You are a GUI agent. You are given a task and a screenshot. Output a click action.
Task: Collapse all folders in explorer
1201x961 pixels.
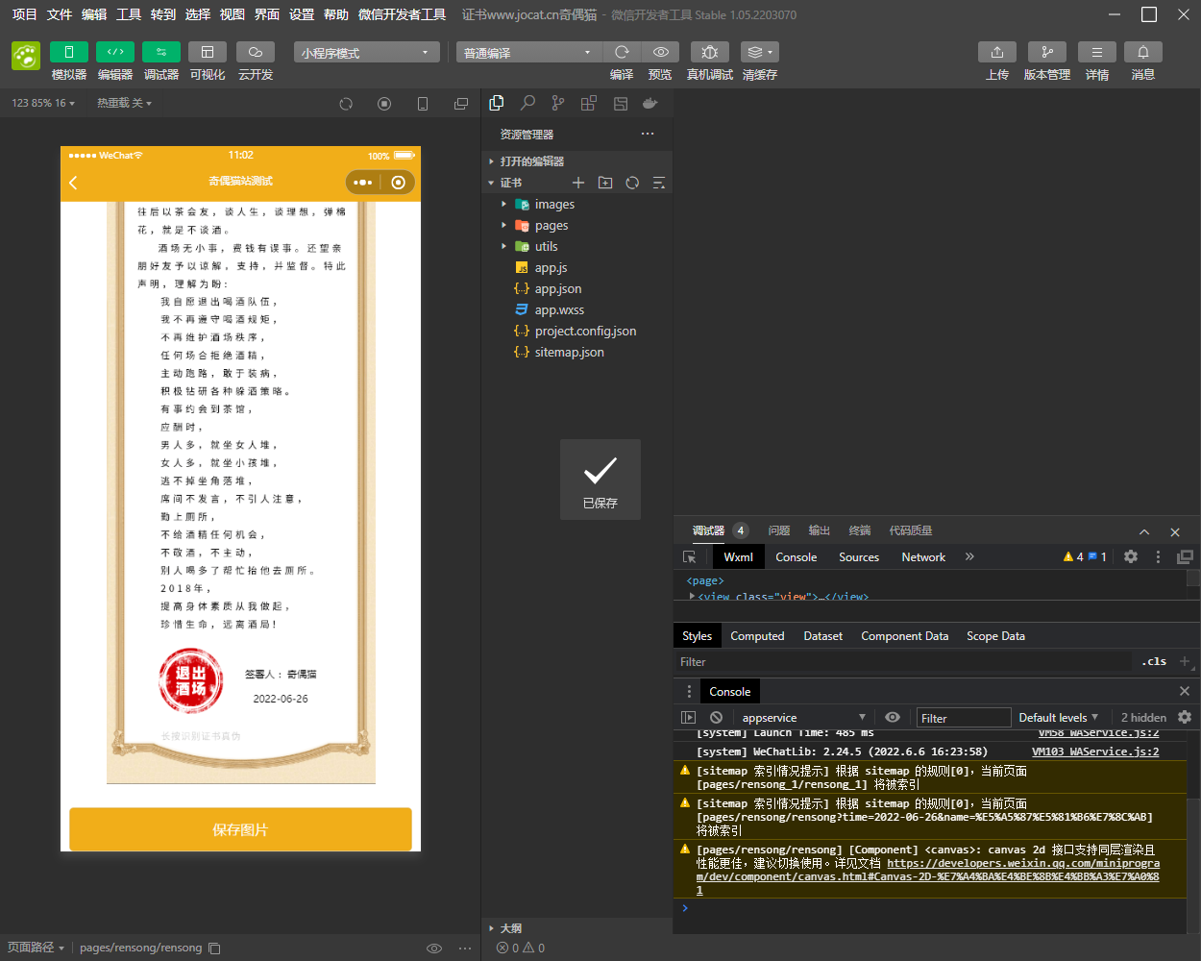tap(659, 183)
